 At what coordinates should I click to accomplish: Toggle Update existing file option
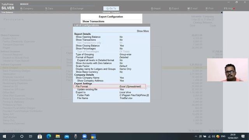click(x=112, y=89)
